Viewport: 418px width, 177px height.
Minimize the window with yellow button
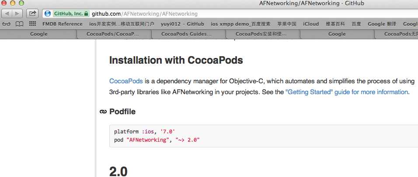tap(13, 3)
